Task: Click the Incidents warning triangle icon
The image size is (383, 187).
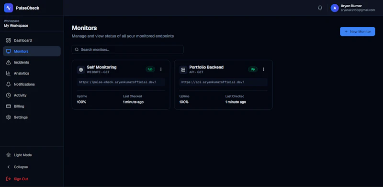Action: click(9, 62)
